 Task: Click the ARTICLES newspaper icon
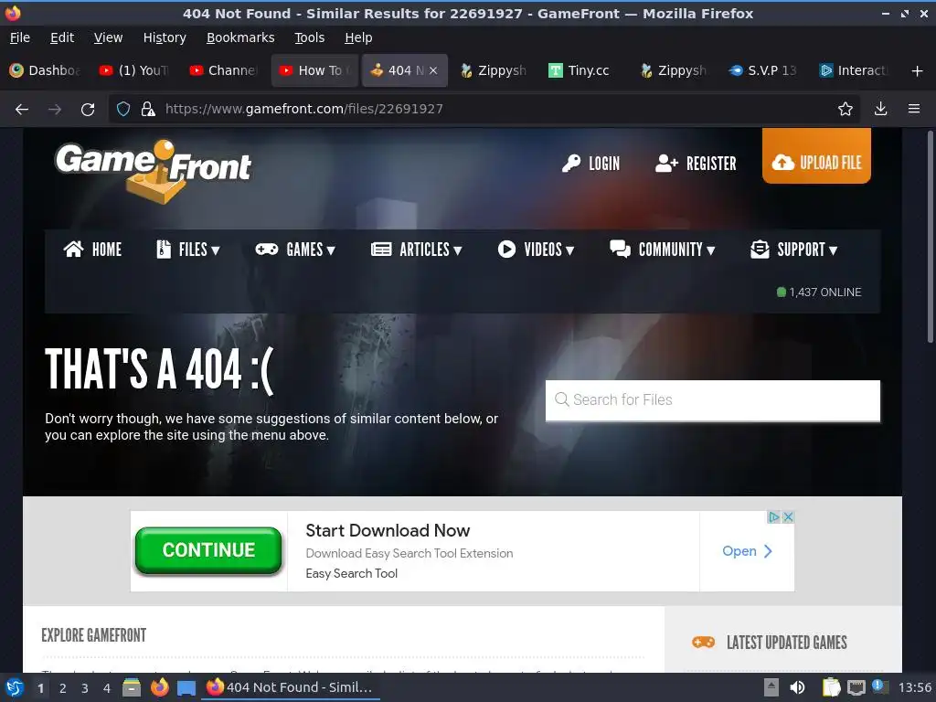point(381,249)
